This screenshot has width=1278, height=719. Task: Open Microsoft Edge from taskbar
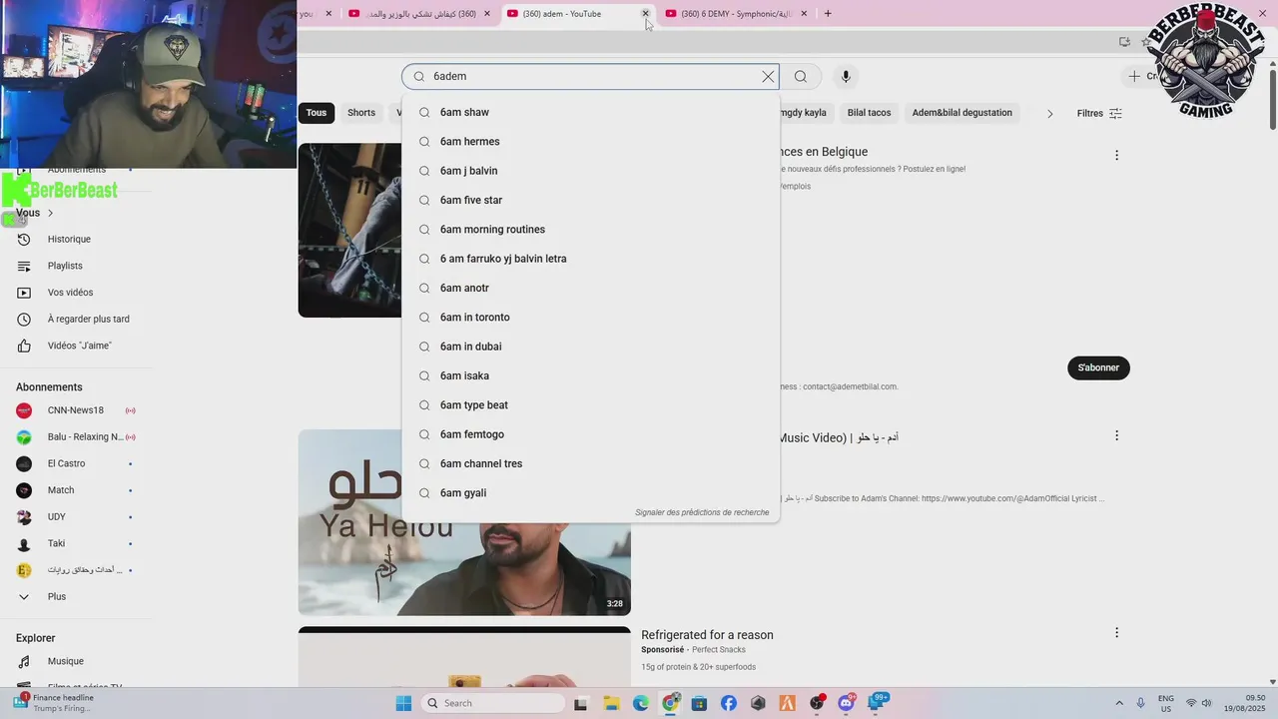tap(640, 703)
